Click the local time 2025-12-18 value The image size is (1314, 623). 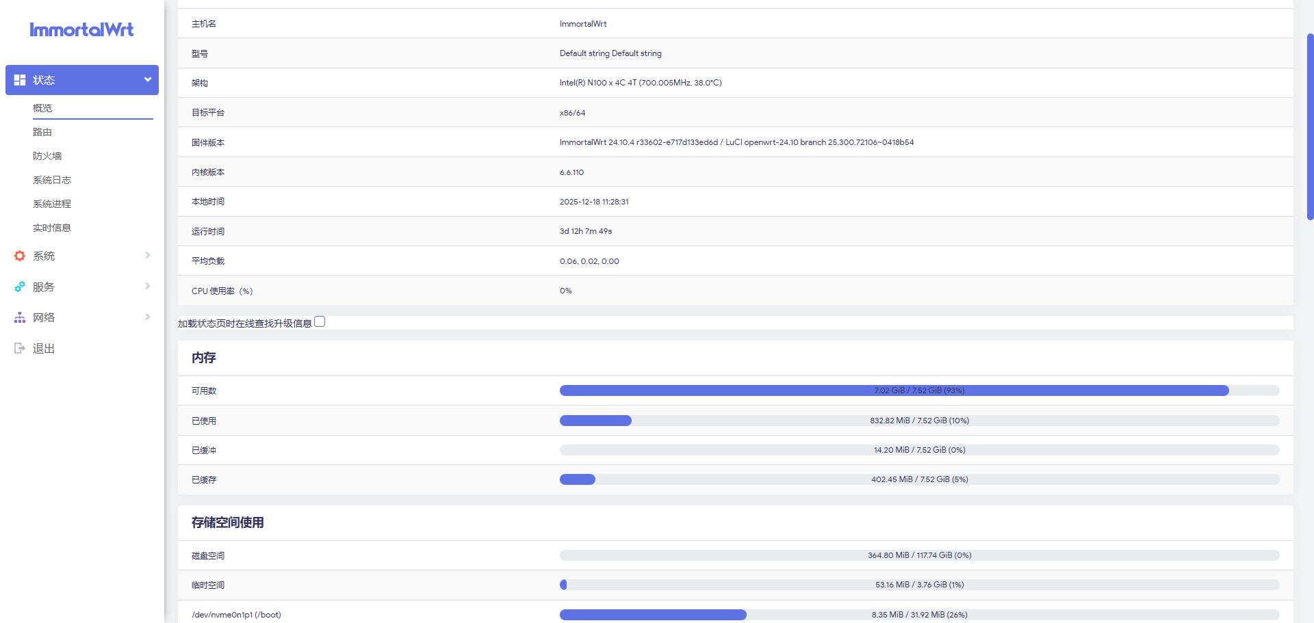594,202
